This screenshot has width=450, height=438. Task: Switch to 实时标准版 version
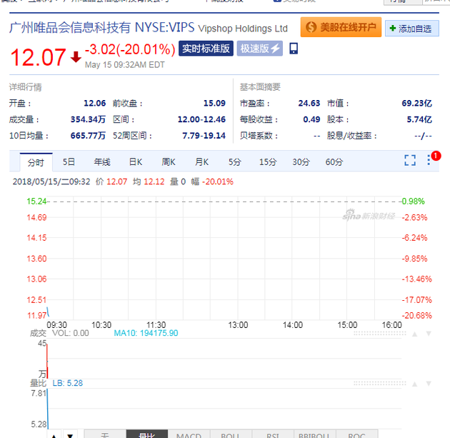coord(206,49)
